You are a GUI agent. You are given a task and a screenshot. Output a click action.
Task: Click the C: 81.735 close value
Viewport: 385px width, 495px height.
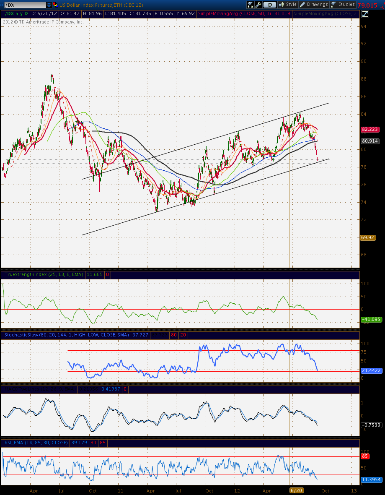pyautogui.click(x=140, y=13)
